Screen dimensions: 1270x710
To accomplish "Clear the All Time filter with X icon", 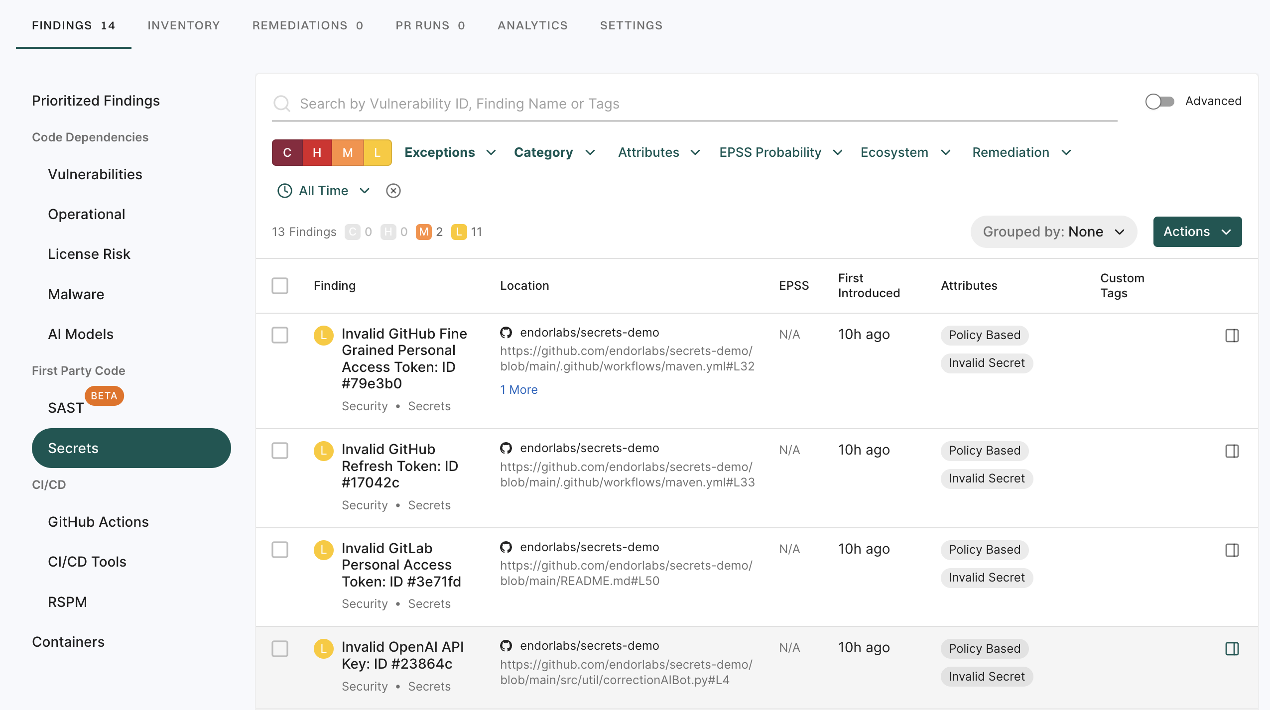I will coord(393,191).
